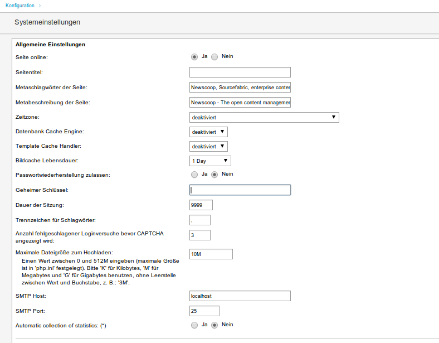Click the Dauer der Sitzung field

click(x=201, y=205)
